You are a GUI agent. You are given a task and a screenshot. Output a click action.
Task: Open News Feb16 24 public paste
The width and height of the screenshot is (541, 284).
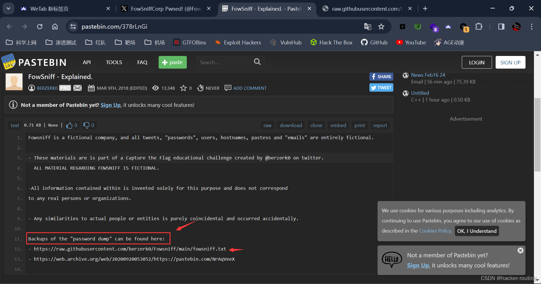[x=428, y=75]
